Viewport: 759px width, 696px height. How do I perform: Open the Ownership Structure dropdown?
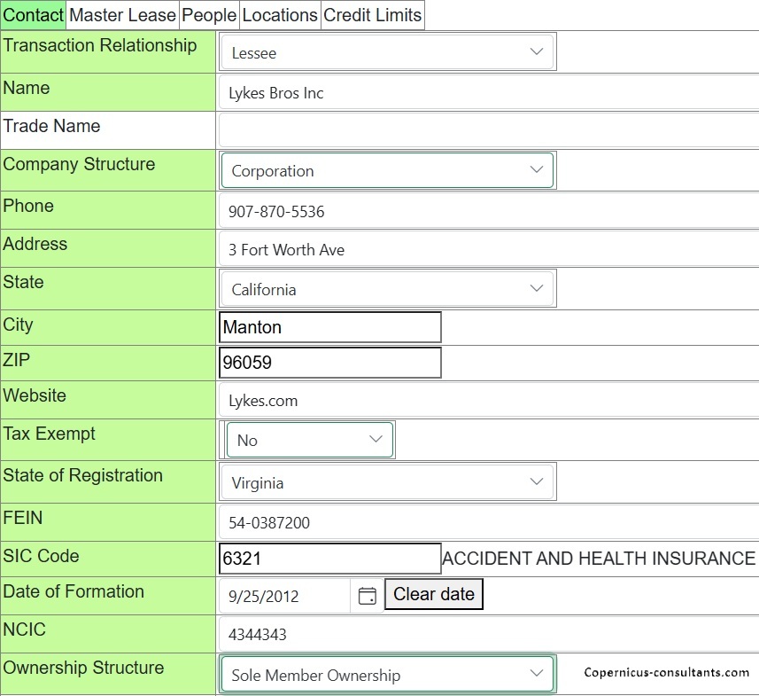pos(388,675)
